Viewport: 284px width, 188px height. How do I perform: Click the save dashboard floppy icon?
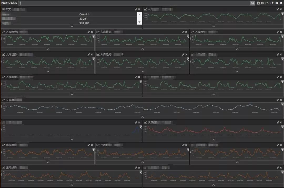[262, 3]
